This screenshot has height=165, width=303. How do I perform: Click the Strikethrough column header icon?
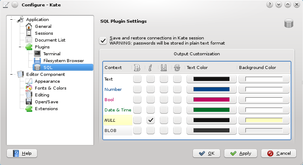click(177, 68)
